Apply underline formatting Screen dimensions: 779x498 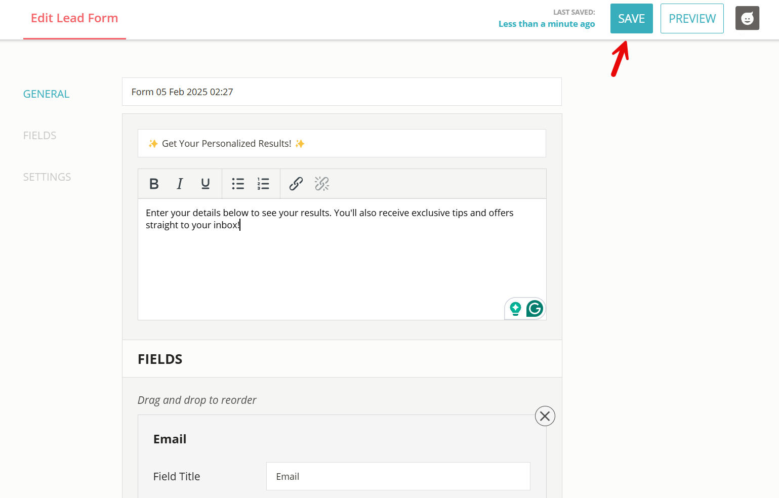pyautogui.click(x=205, y=184)
